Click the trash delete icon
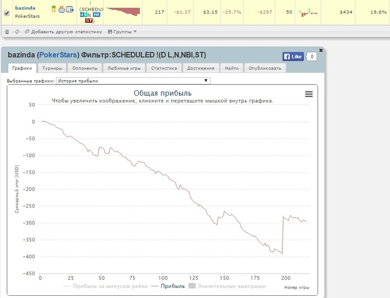The height and width of the screenshot is (298, 390). [x=7, y=32]
